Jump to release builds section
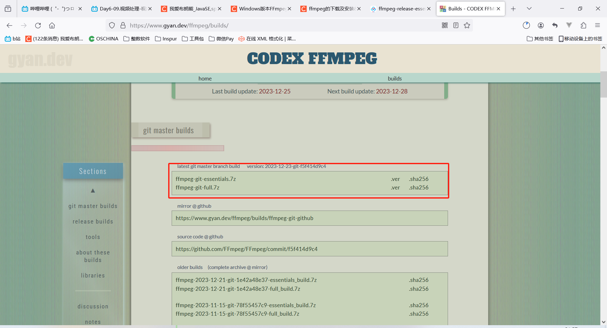Viewport: 607px width, 328px height. 93,222
